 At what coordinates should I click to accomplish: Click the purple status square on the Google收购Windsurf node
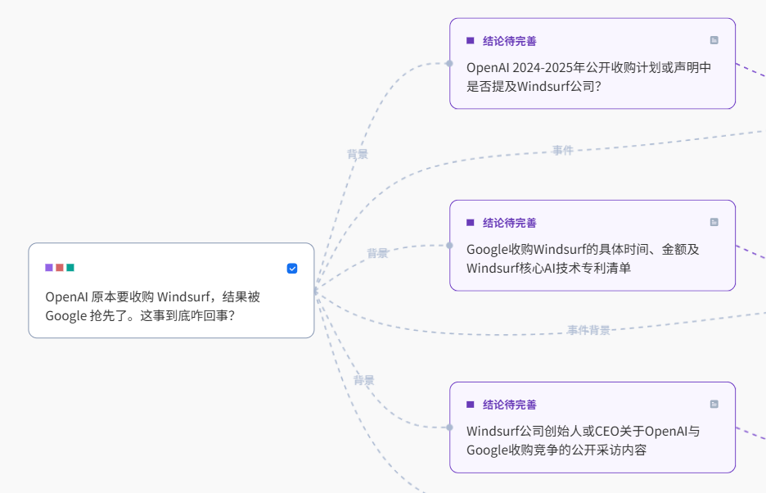pos(471,223)
